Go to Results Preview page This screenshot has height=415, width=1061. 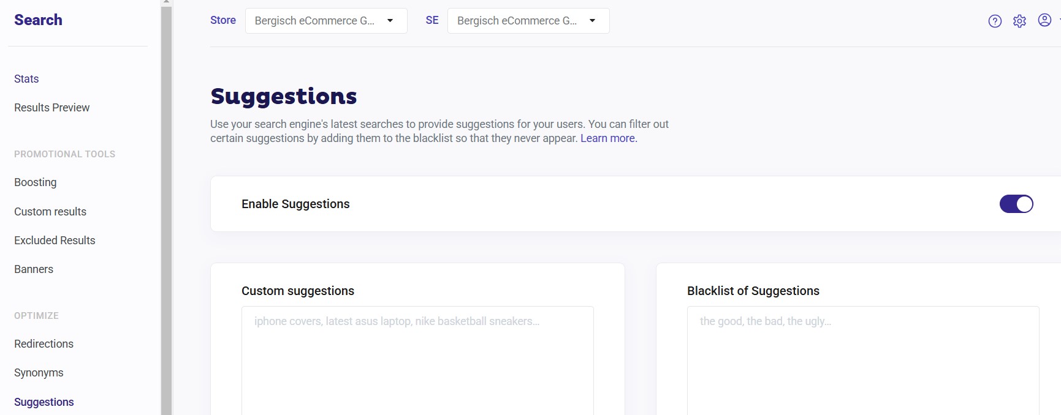pyautogui.click(x=51, y=108)
